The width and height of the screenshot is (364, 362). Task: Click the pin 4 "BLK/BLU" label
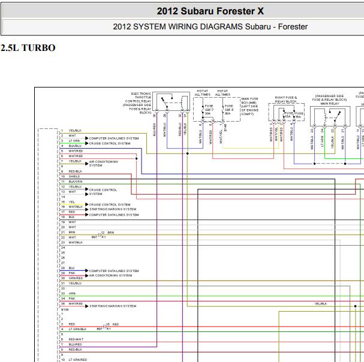coord(75,146)
